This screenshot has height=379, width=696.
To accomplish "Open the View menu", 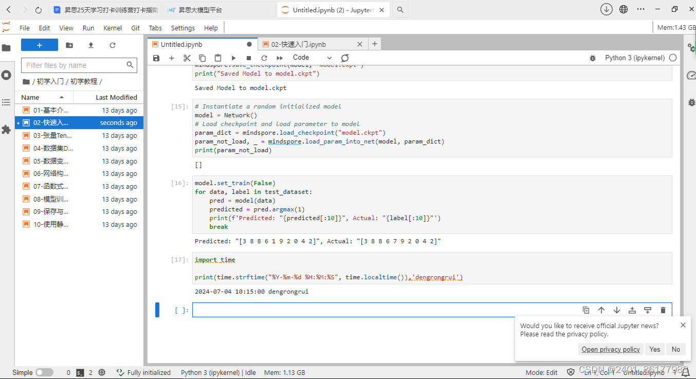I will coord(66,28).
